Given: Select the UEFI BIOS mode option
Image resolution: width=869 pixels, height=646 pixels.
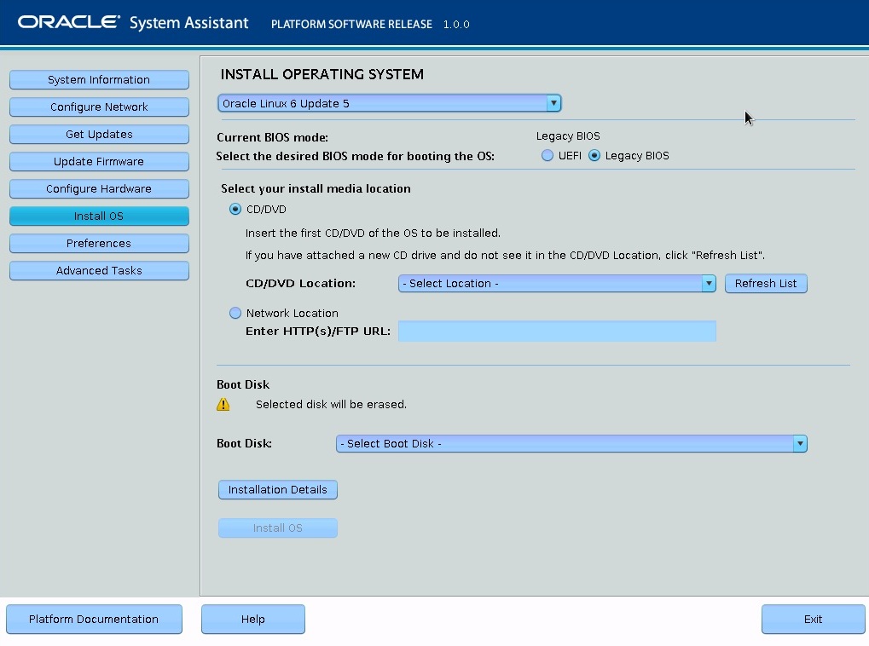Looking at the screenshot, I should tap(547, 156).
